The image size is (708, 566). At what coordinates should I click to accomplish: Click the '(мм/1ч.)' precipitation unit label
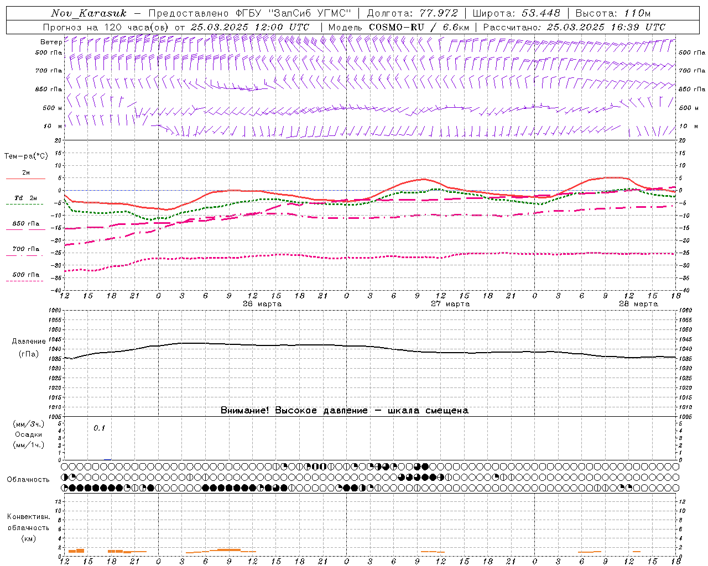(x=29, y=445)
